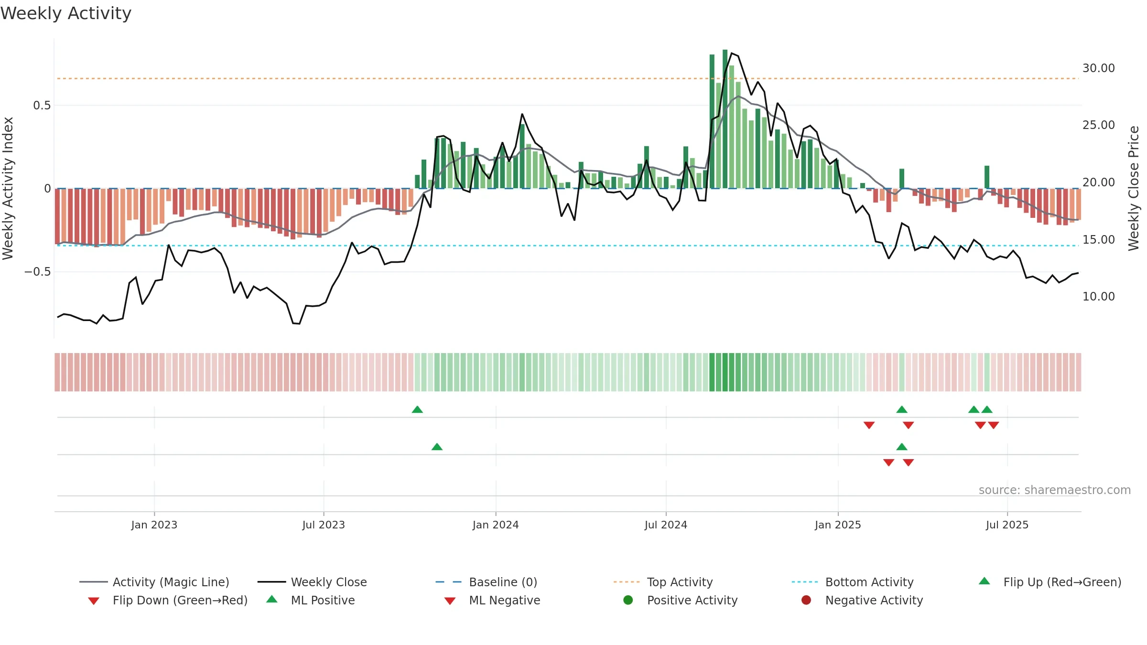Click the 15.00 price axis label

[1099, 240]
